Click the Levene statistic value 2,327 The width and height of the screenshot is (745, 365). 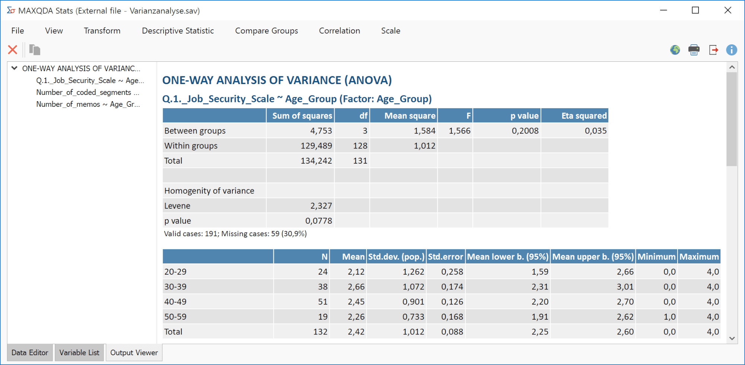(321, 205)
